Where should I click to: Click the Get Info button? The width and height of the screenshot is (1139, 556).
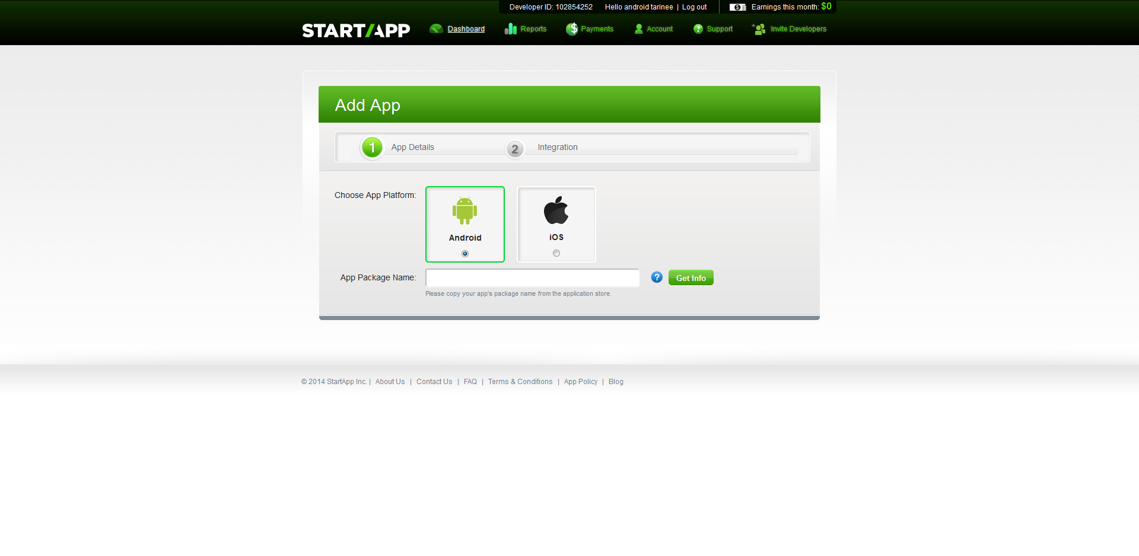pos(691,277)
